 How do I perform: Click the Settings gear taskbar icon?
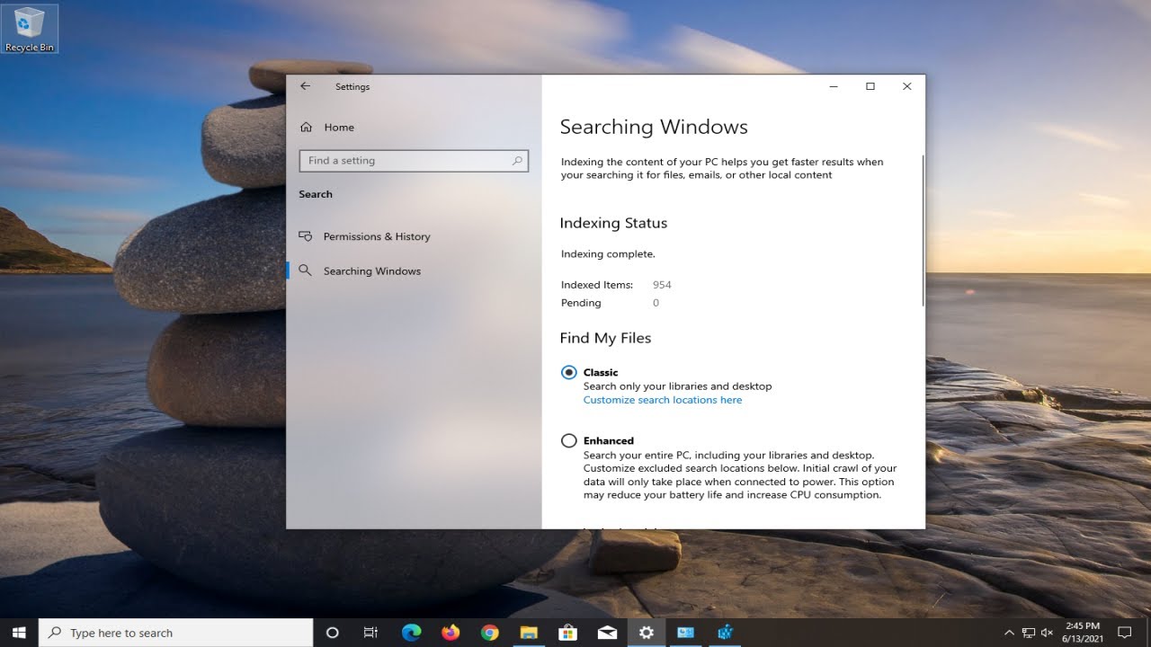646,633
